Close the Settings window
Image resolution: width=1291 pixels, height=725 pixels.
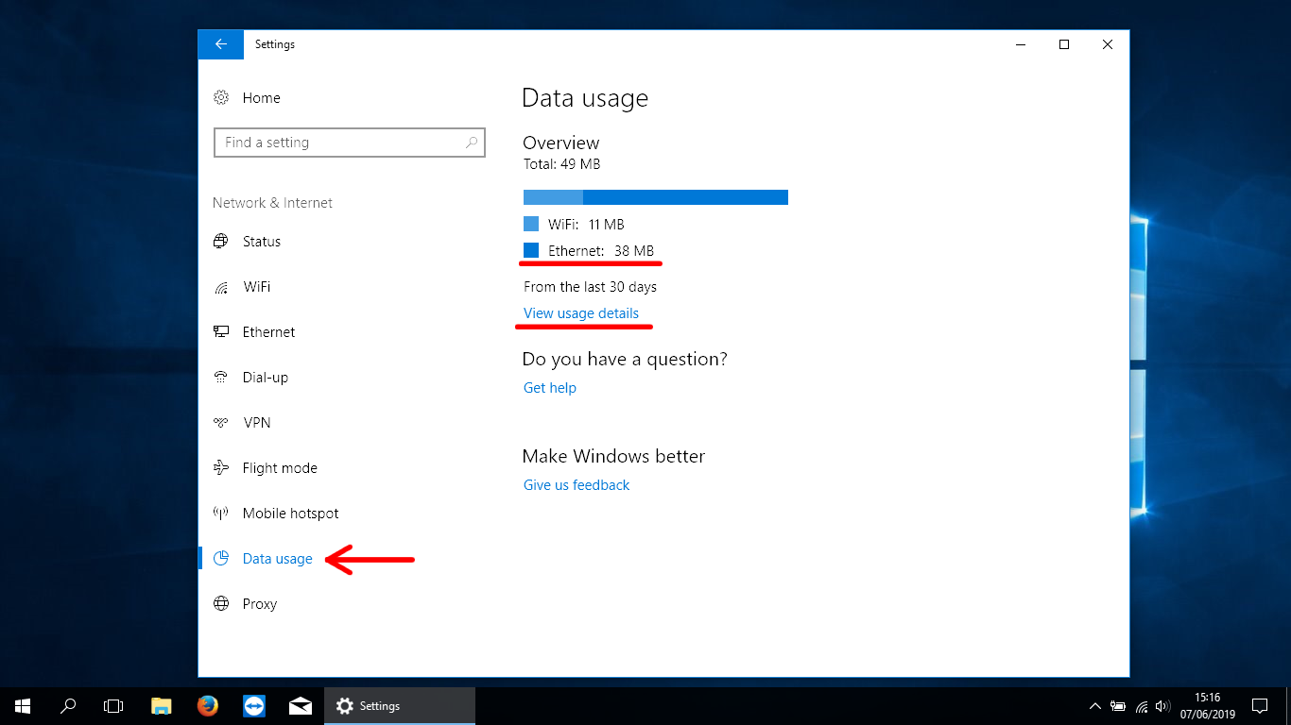(1108, 44)
